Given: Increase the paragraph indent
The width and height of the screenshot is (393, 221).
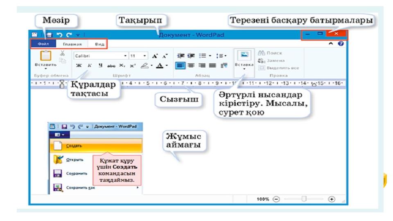Looking at the screenshot, I should click(191, 56).
